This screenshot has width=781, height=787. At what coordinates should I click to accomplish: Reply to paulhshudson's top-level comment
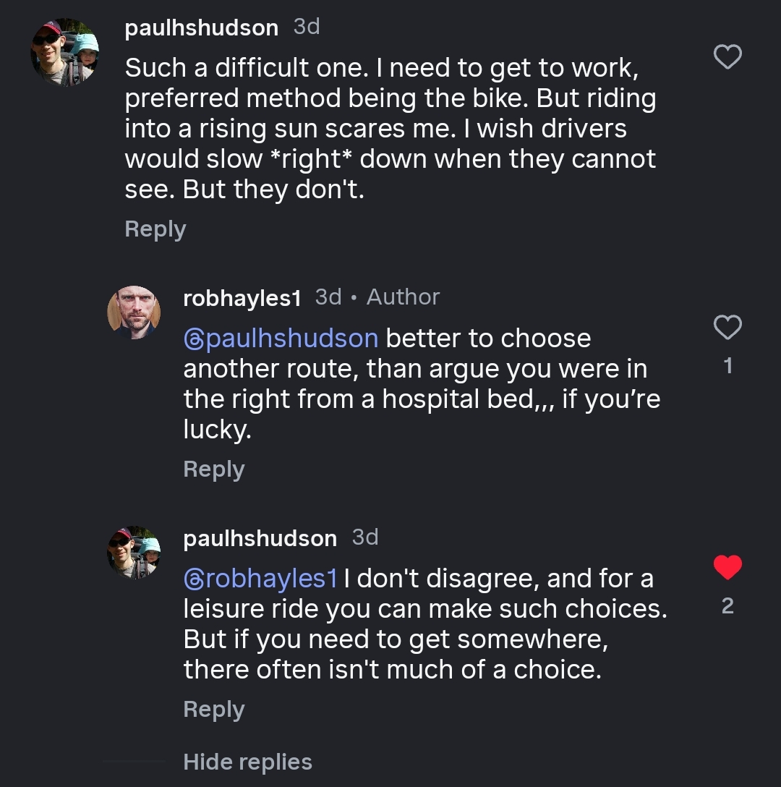155,229
